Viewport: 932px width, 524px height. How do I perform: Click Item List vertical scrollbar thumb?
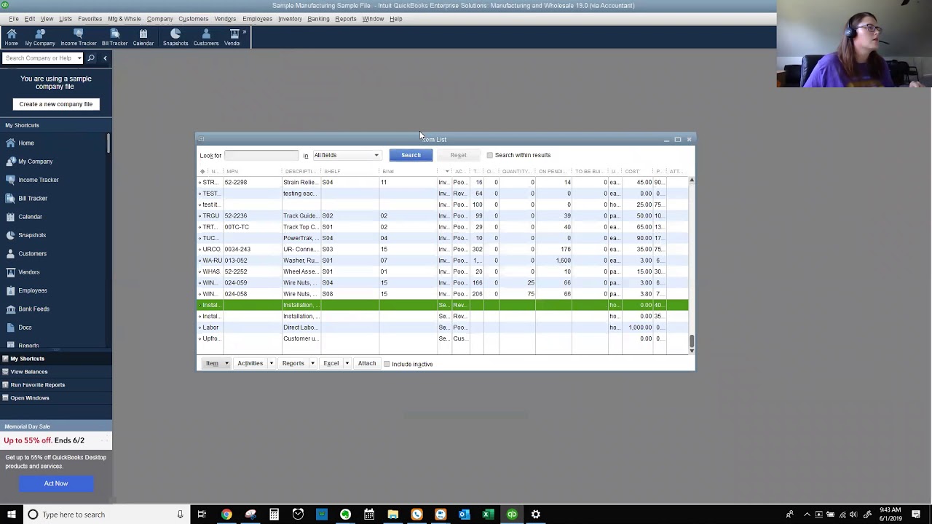(x=692, y=340)
